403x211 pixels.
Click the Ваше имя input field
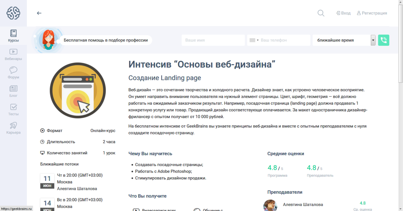click(213, 40)
